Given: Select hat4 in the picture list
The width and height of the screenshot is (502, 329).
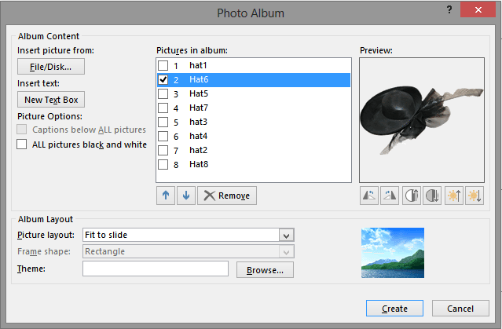Looking at the screenshot, I should [x=254, y=136].
